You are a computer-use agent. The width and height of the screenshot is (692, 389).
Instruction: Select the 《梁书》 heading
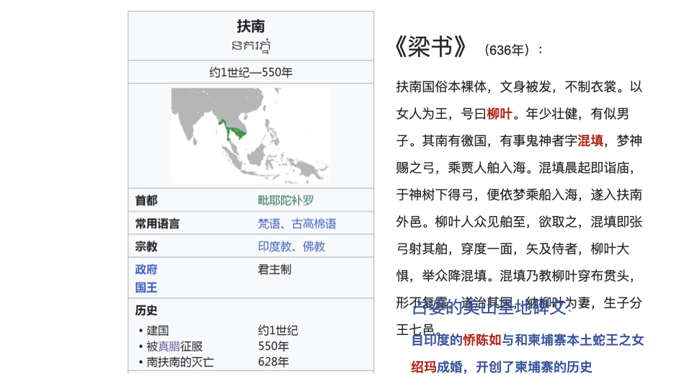click(x=431, y=47)
